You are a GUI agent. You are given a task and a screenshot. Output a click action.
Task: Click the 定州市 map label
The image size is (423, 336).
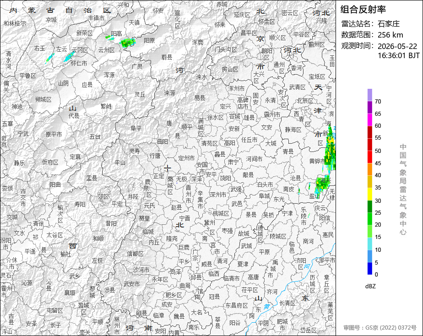coord(186,158)
